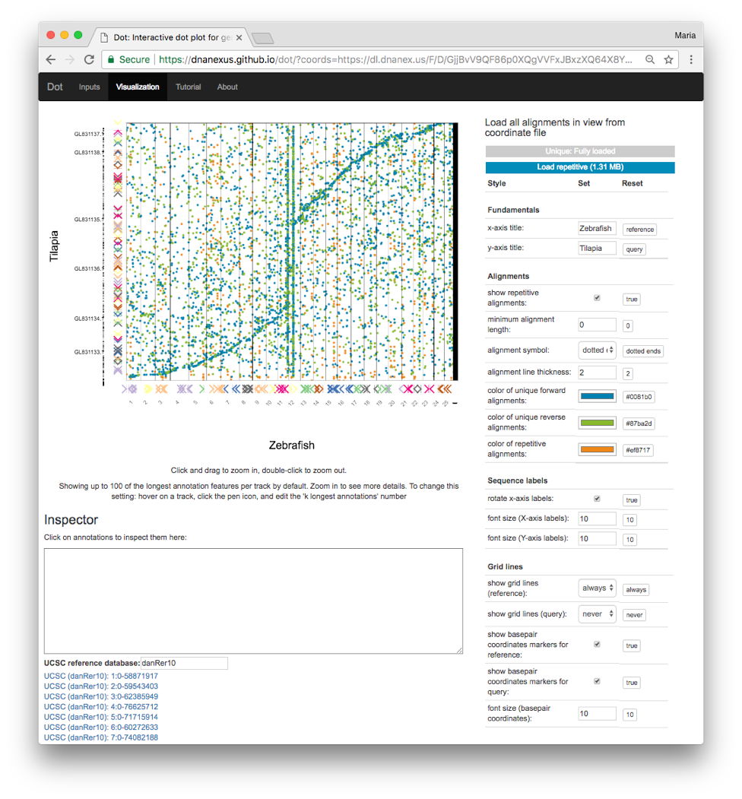742x799 pixels.
Task: Open a new tab button
Action: 262,38
